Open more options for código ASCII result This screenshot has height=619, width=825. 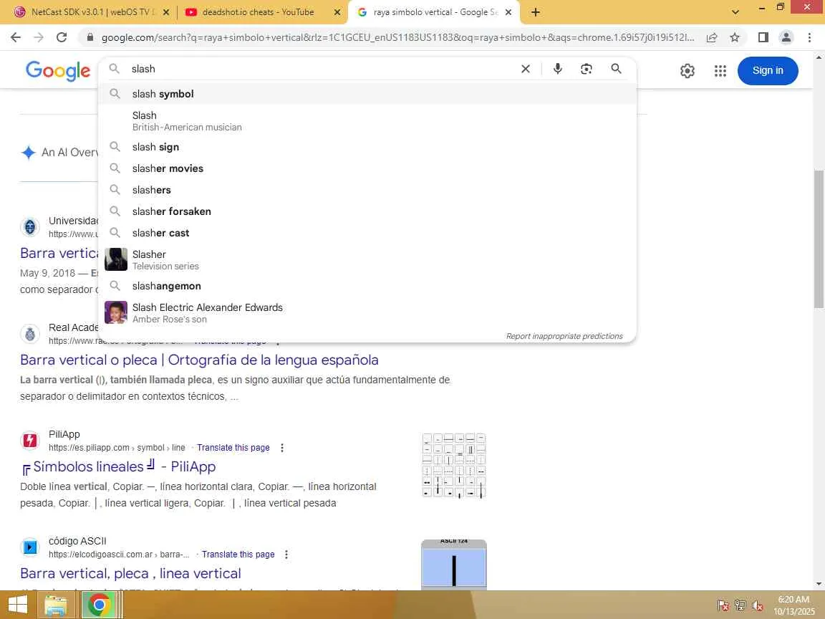pyautogui.click(x=286, y=555)
